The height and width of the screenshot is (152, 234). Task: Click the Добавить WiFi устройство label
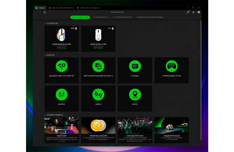[61, 76]
